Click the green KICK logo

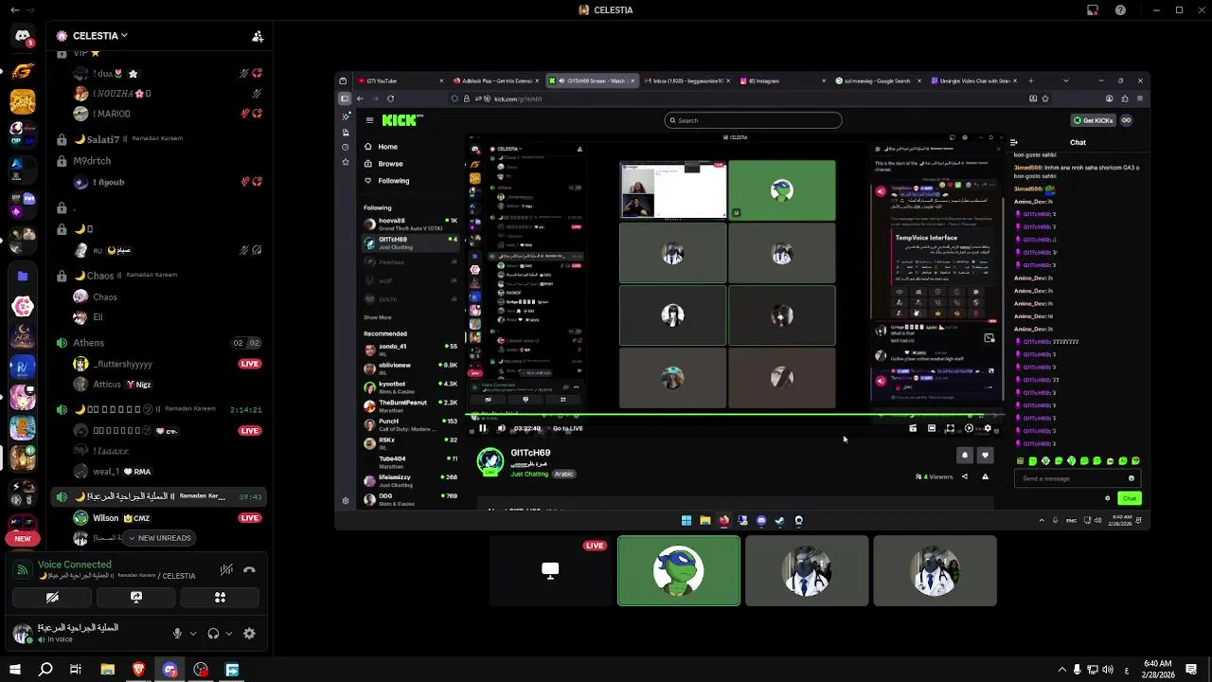tap(402, 120)
